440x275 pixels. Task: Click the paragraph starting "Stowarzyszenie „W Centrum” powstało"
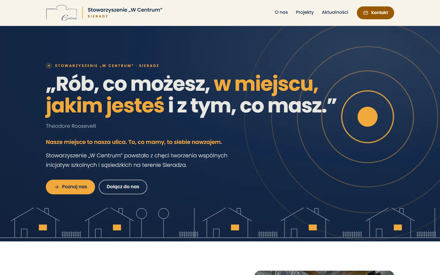click(x=137, y=160)
